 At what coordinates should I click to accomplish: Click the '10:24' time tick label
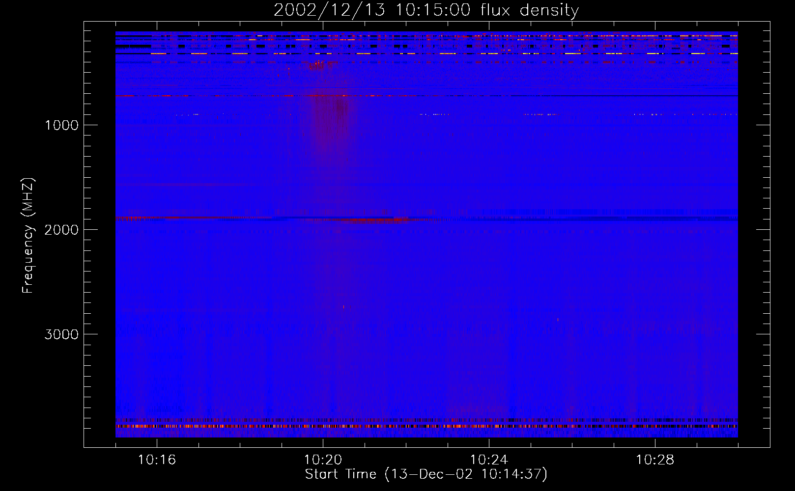pos(489,460)
